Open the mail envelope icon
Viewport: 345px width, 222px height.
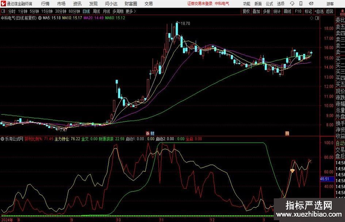[x=311, y=4]
